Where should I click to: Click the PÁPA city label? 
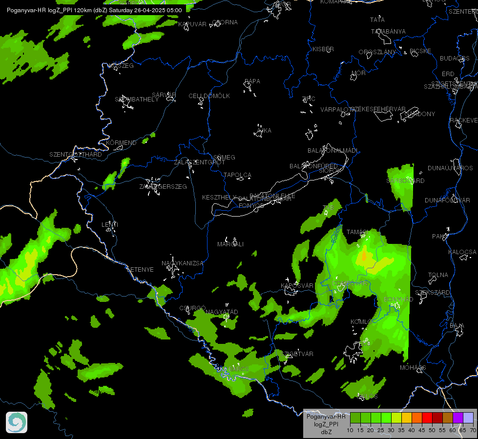[252, 81]
